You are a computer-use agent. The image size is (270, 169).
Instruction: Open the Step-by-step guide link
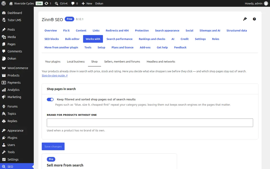[55, 75]
